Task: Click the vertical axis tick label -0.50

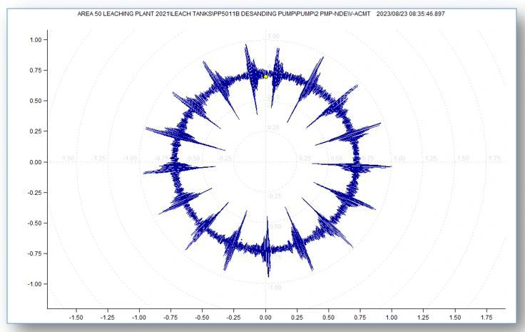Action: (x=35, y=223)
